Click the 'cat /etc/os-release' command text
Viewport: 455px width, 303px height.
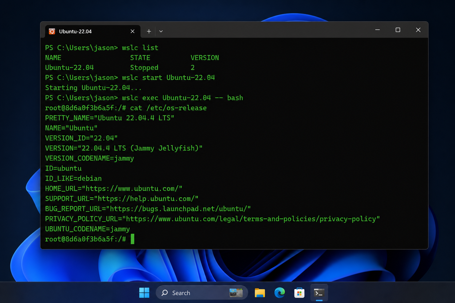[x=168, y=108]
